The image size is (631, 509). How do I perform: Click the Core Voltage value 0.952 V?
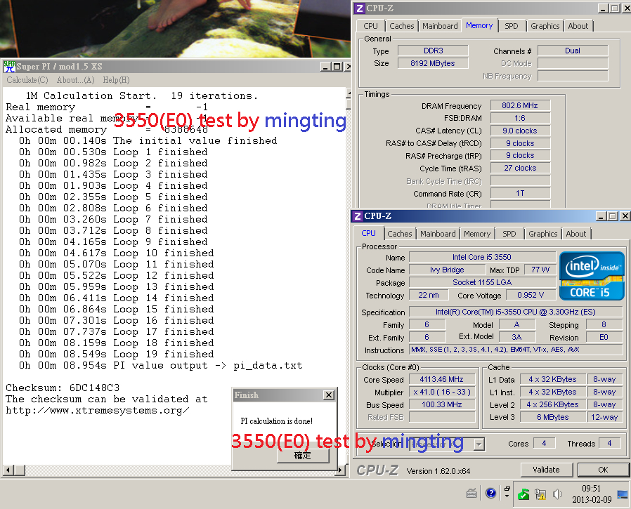[x=531, y=295]
